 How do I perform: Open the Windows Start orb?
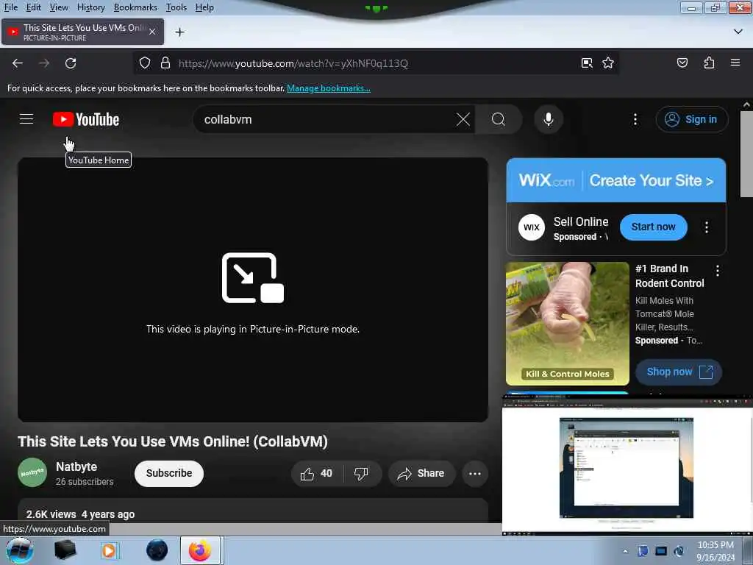point(20,550)
